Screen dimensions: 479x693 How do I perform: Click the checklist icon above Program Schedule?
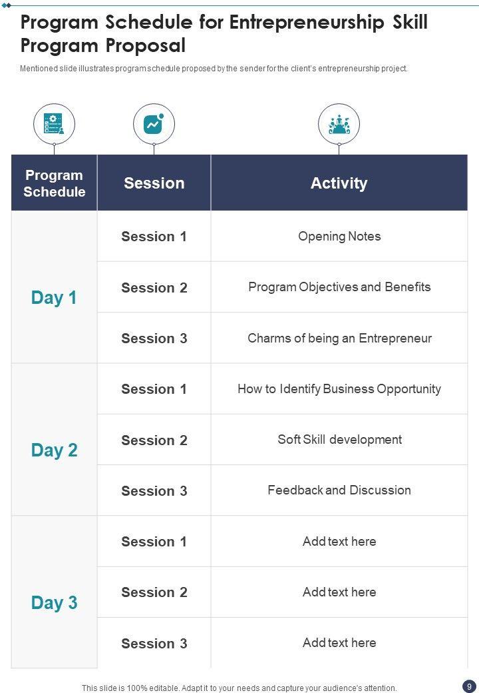[x=54, y=124]
